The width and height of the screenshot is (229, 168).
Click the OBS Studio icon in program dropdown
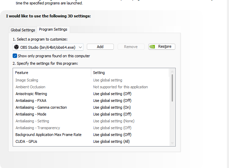[16, 47]
